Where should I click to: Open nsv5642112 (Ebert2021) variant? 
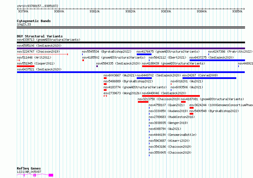[x=167, y=57]
